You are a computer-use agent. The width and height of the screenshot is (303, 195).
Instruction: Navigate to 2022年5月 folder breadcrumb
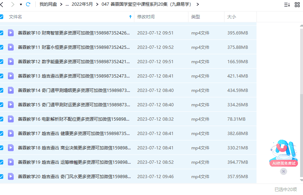[x=82, y=4]
